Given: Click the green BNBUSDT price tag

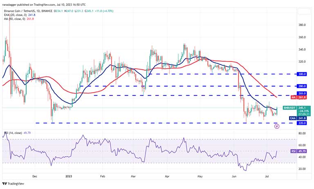Looking at the screenshot, I should (290, 108).
